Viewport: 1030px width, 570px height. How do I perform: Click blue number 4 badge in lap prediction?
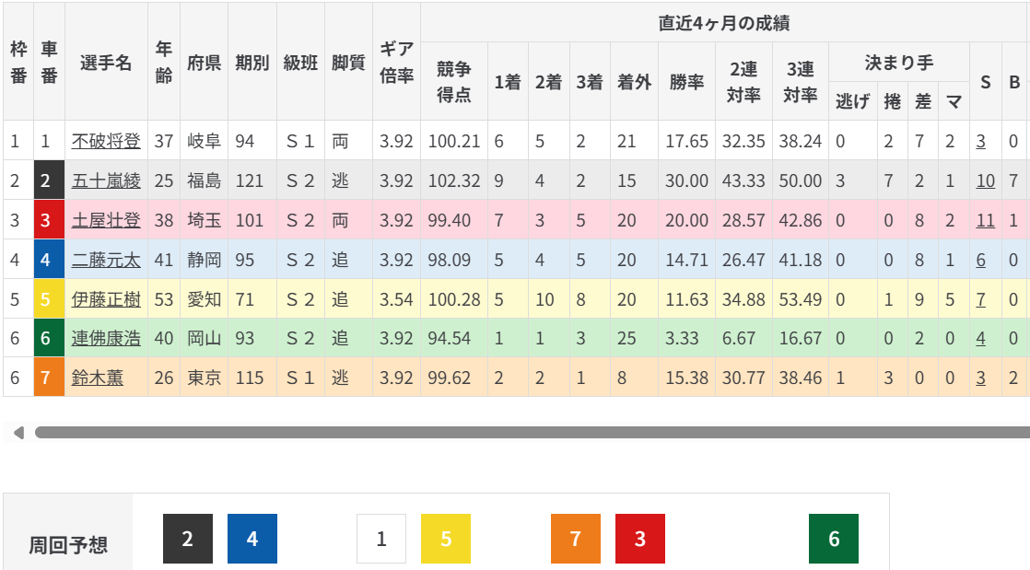(252, 539)
